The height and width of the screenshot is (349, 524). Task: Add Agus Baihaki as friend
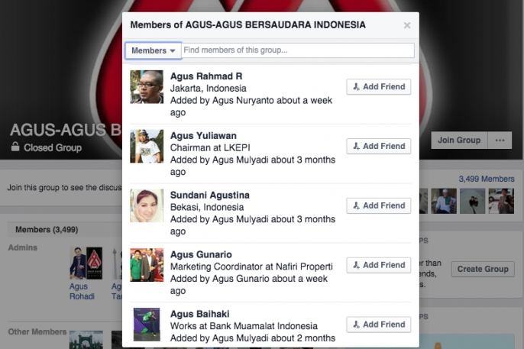click(x=379, y=325)
